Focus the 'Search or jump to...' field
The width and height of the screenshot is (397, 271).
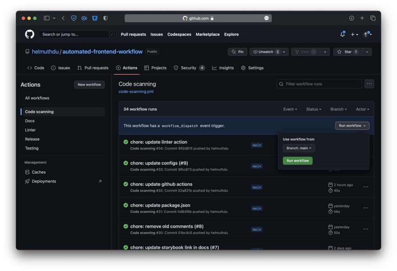coord(78,34)
